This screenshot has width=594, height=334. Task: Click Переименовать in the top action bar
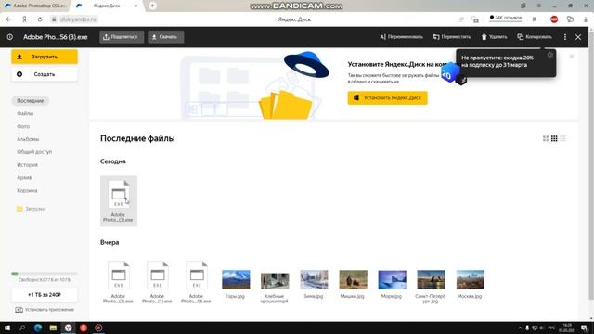(x=402, y=37)
